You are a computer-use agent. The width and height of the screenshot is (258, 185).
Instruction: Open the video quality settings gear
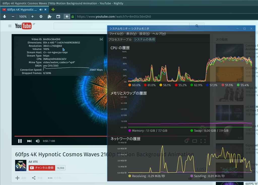pos(186,141)
